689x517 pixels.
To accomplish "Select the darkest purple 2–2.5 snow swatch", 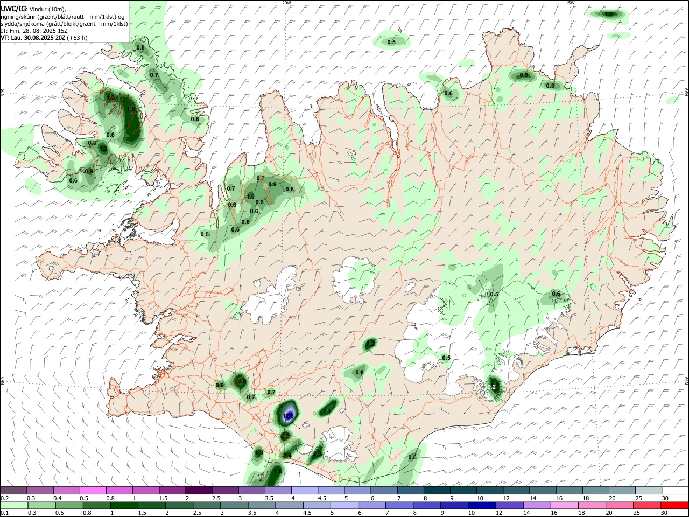I will pyautogui.click(x=199, y=490).
